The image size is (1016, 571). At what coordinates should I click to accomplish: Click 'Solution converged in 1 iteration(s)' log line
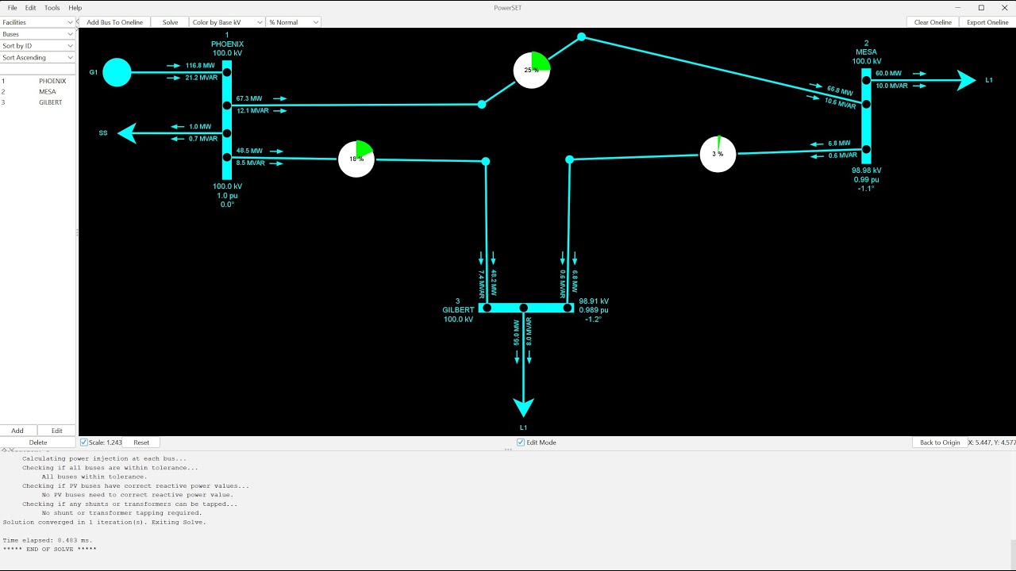click(104, 523)
